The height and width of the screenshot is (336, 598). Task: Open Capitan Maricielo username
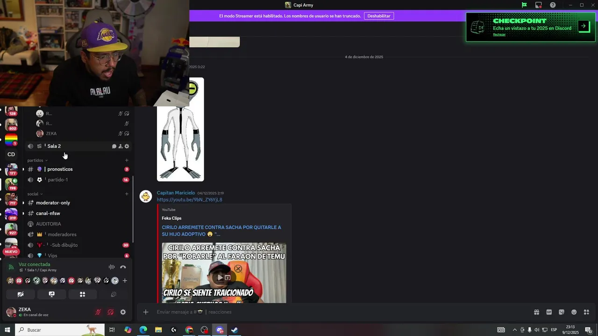176,193
